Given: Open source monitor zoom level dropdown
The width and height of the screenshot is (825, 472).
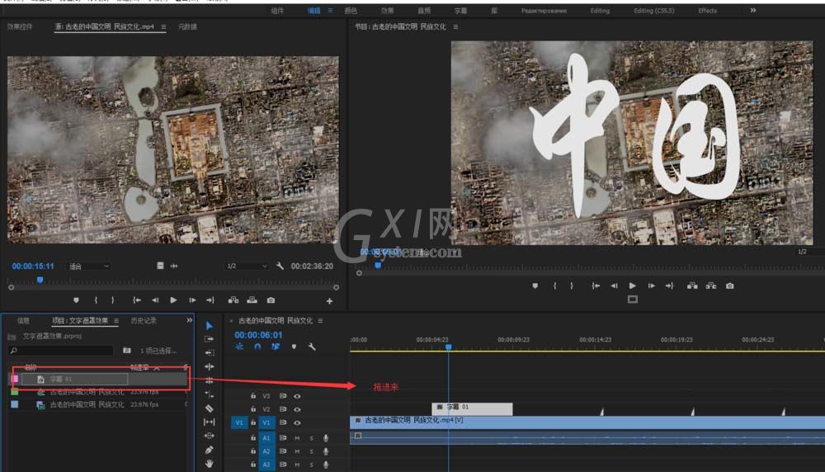Looking at the screenshot, I should (89, 267).
